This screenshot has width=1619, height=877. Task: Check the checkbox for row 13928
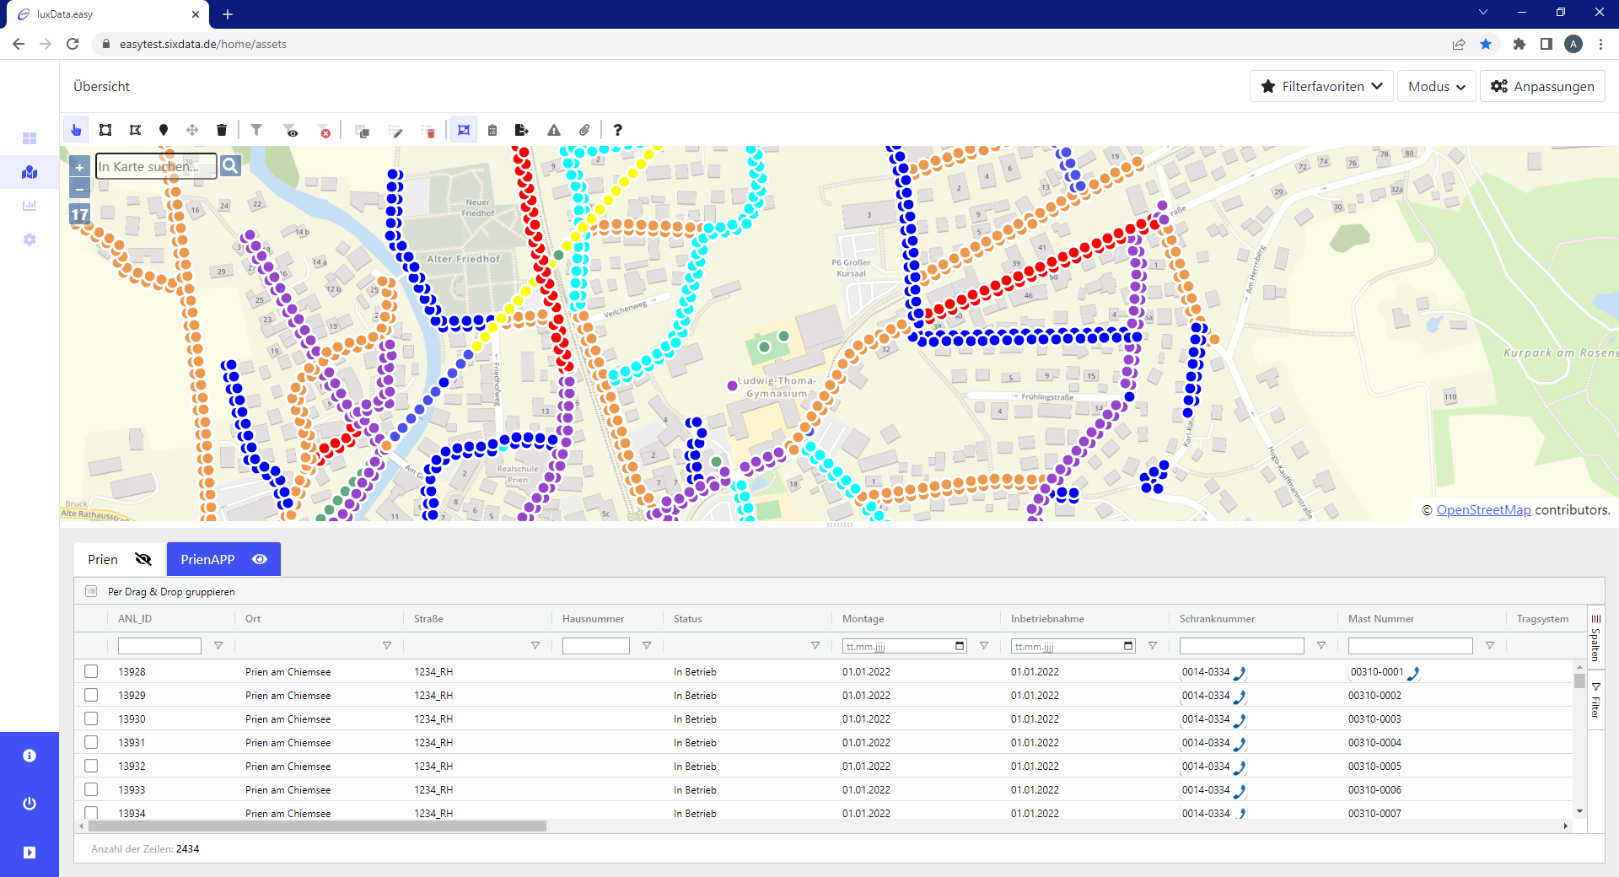click(91, 671)
